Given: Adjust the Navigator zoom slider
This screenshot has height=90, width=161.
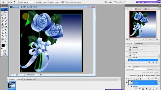Looking at the screenshot, I should coord(150,39).
